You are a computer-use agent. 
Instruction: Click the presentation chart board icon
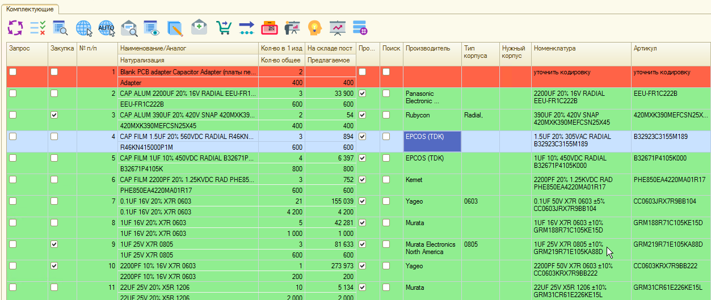338,27
